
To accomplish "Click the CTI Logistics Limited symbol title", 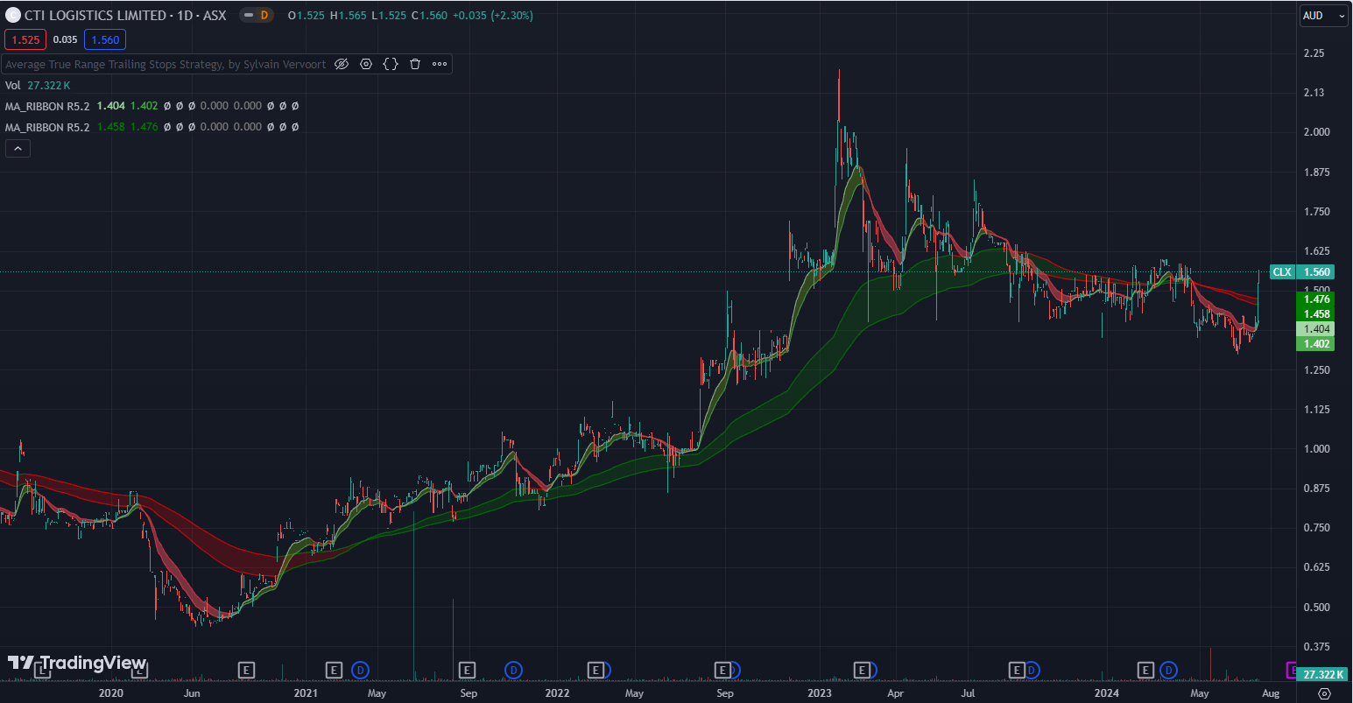I will [x=95, y=16].
